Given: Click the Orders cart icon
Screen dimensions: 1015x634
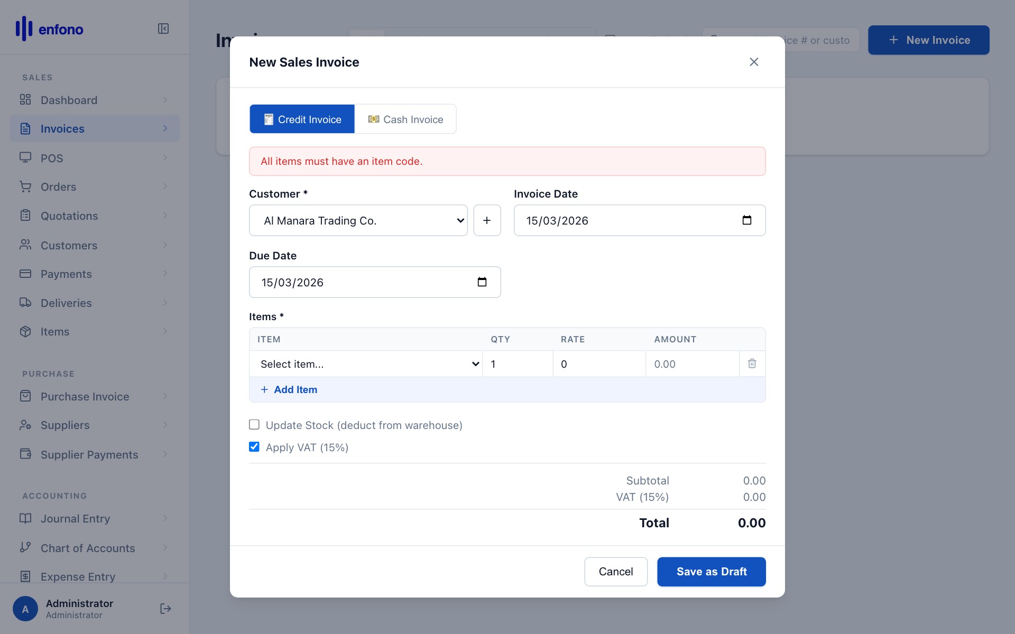Looking at the screenshot, I should pyautogui.click(x=26, y=187).
